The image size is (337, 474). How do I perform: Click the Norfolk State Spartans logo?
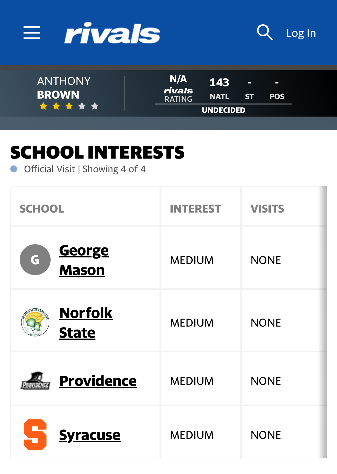coord(35,322)
